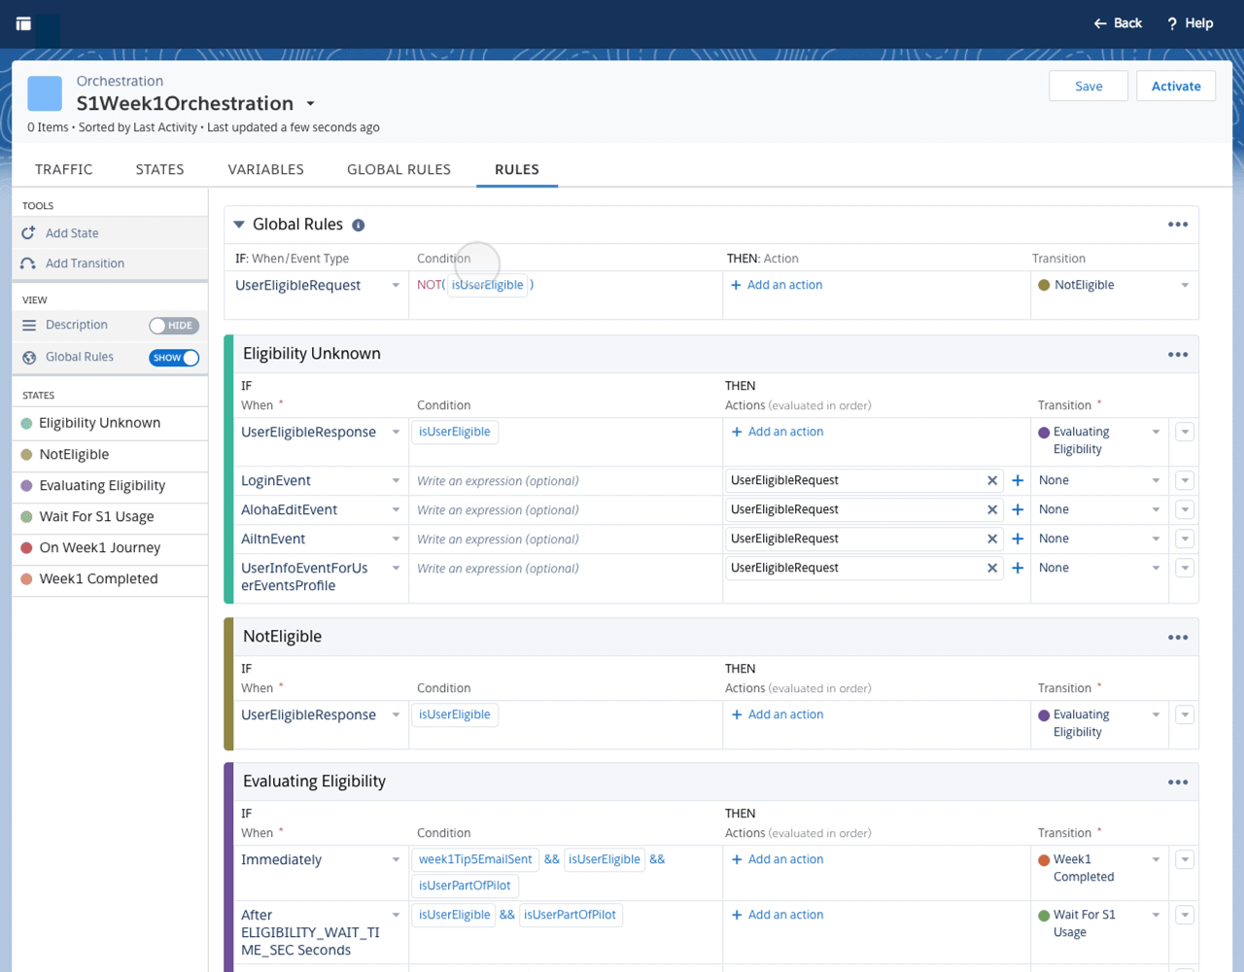Open the LoginEvent row options menu button
This screenshot has height=972, width=1244.
coord(1185,481)
